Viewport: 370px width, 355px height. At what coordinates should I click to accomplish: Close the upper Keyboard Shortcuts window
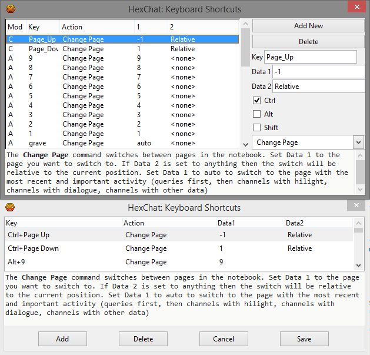point(357,6)
